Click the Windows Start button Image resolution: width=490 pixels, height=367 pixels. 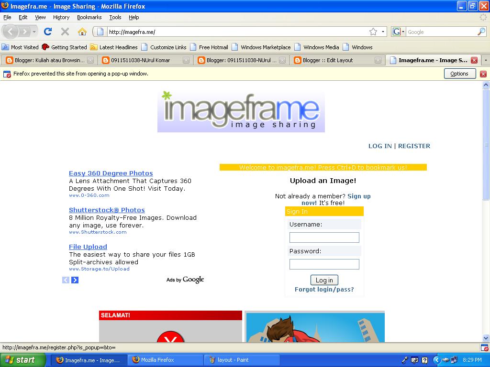(x=23, y=360)
